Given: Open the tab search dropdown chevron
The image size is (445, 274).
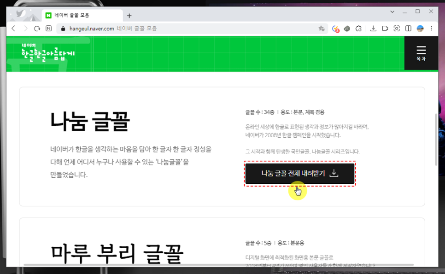Looking at the screenshot, I should pyautogui.click(x=392, y=12).
